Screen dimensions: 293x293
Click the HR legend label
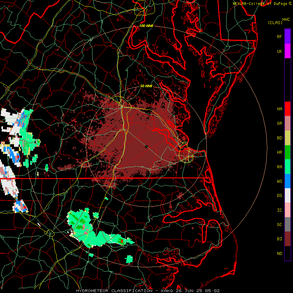[279, 152]
